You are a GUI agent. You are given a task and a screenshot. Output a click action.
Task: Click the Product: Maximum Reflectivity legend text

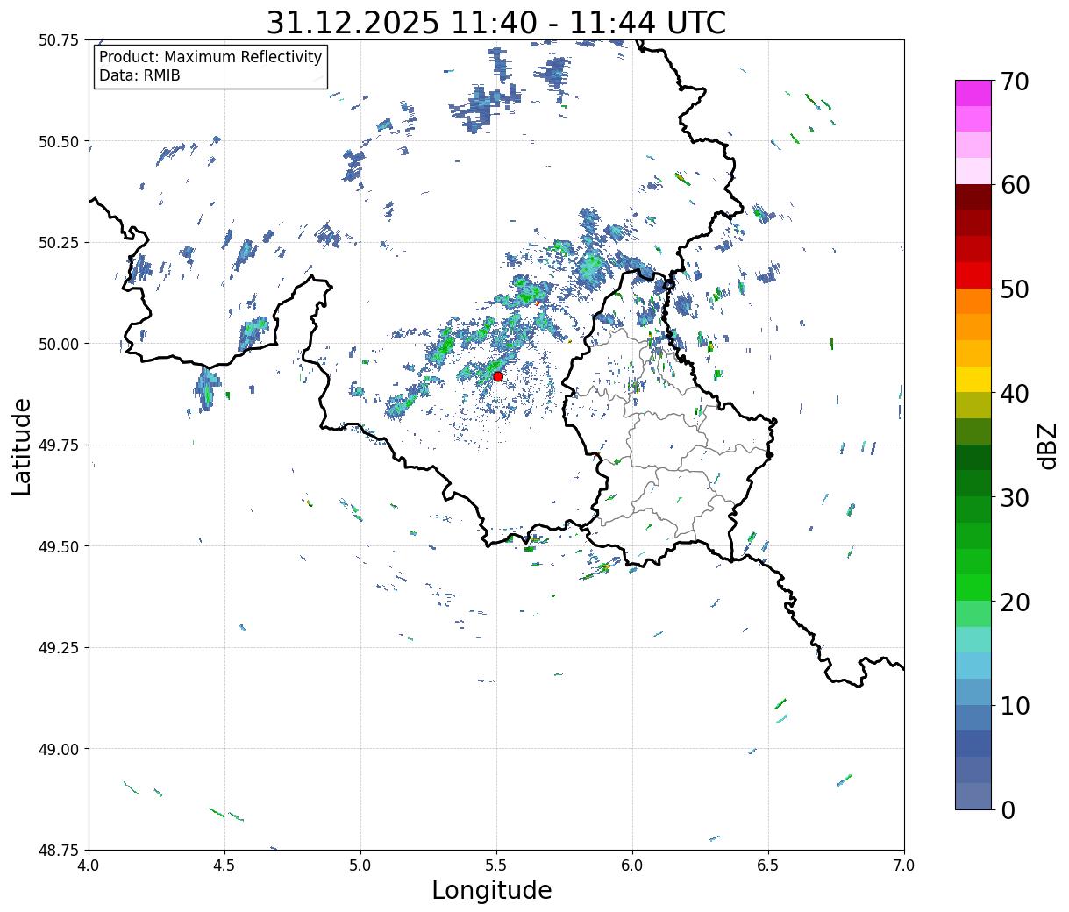[x=210, y=57]
